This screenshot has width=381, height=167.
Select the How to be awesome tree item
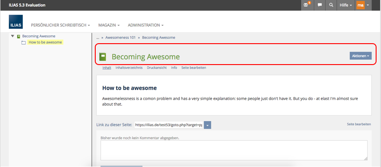click(45, 42)
